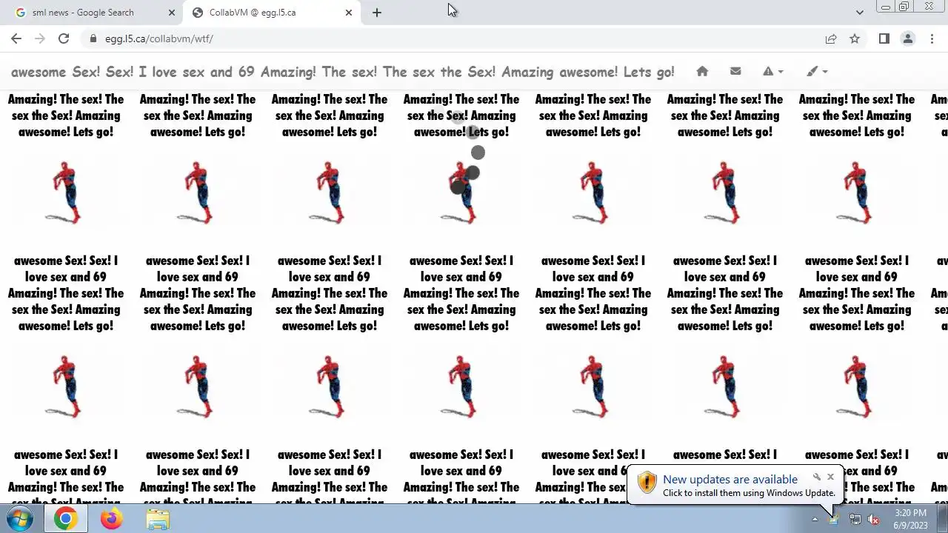Close the CollabVM tab

pyautogui.click(x=349, y=13)
